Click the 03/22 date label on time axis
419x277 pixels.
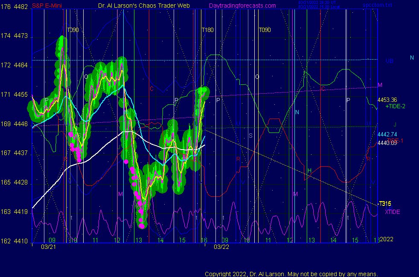point(221,247)
